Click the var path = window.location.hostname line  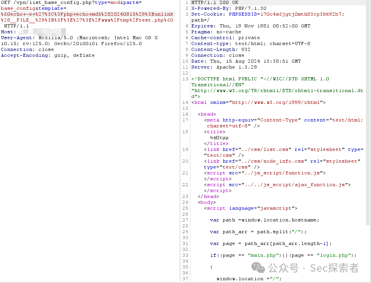click(264, 220)
